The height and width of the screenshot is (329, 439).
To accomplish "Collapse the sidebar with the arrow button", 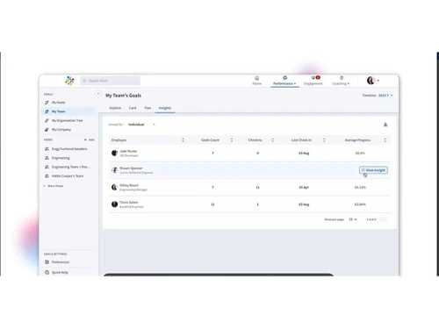I will 98,94.
